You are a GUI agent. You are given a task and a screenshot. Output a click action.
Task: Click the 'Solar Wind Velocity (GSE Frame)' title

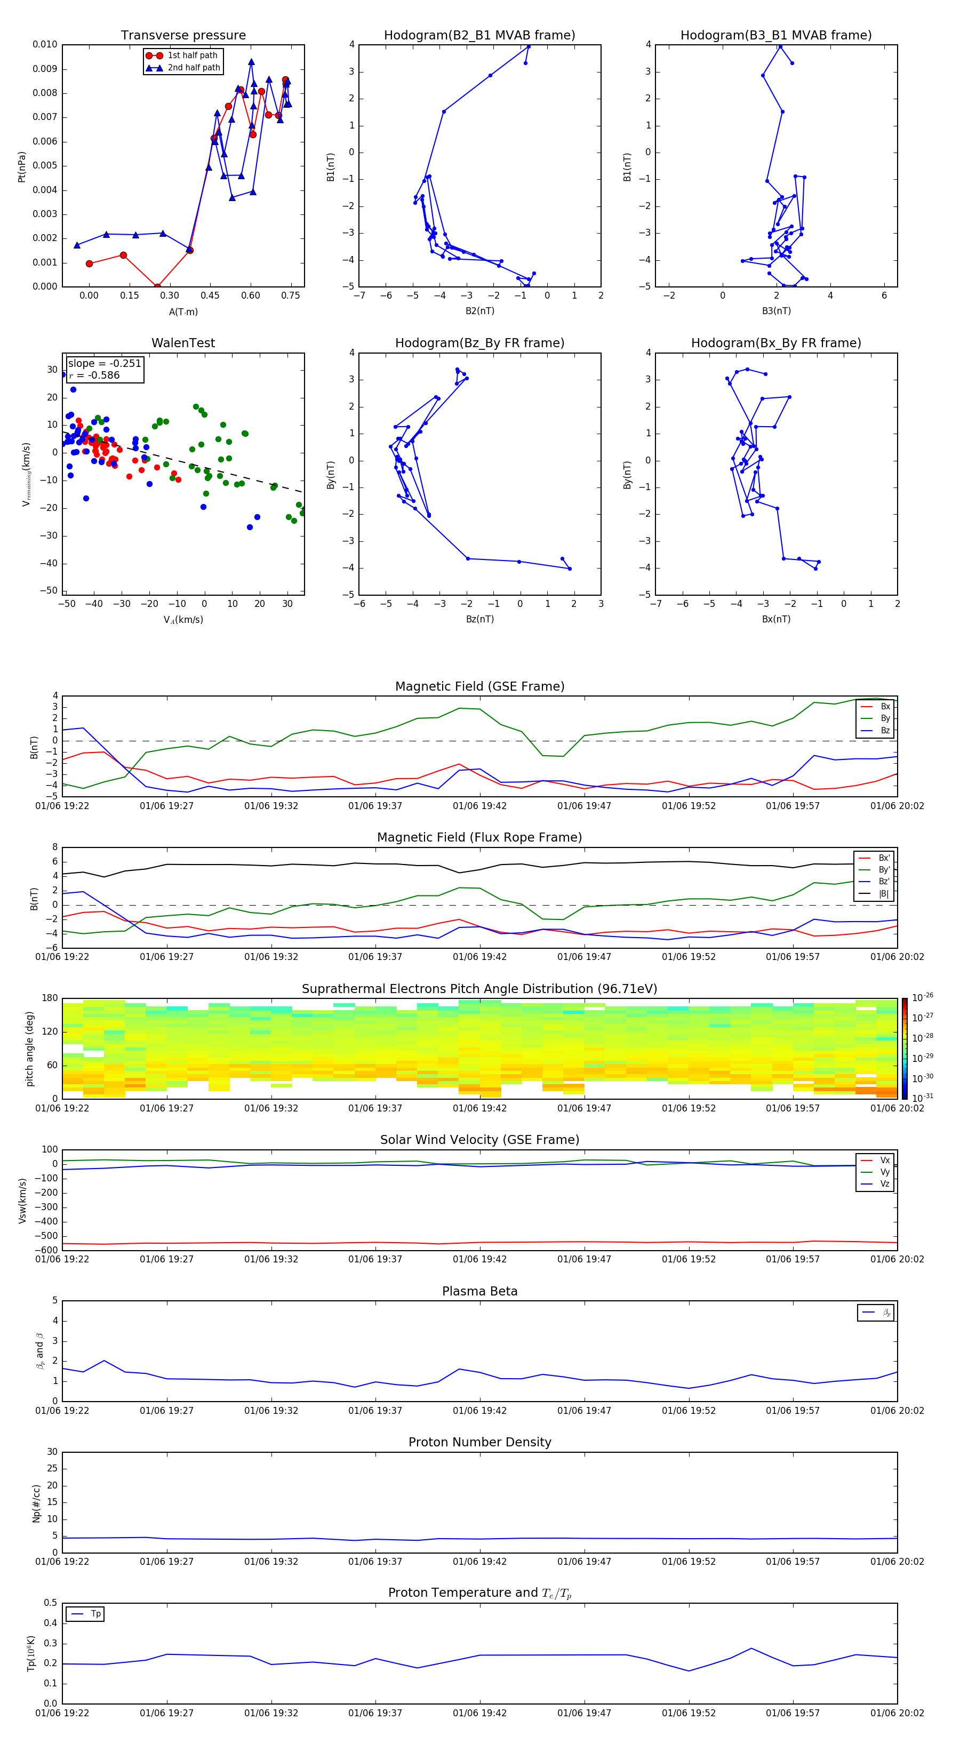[479, 1140]
